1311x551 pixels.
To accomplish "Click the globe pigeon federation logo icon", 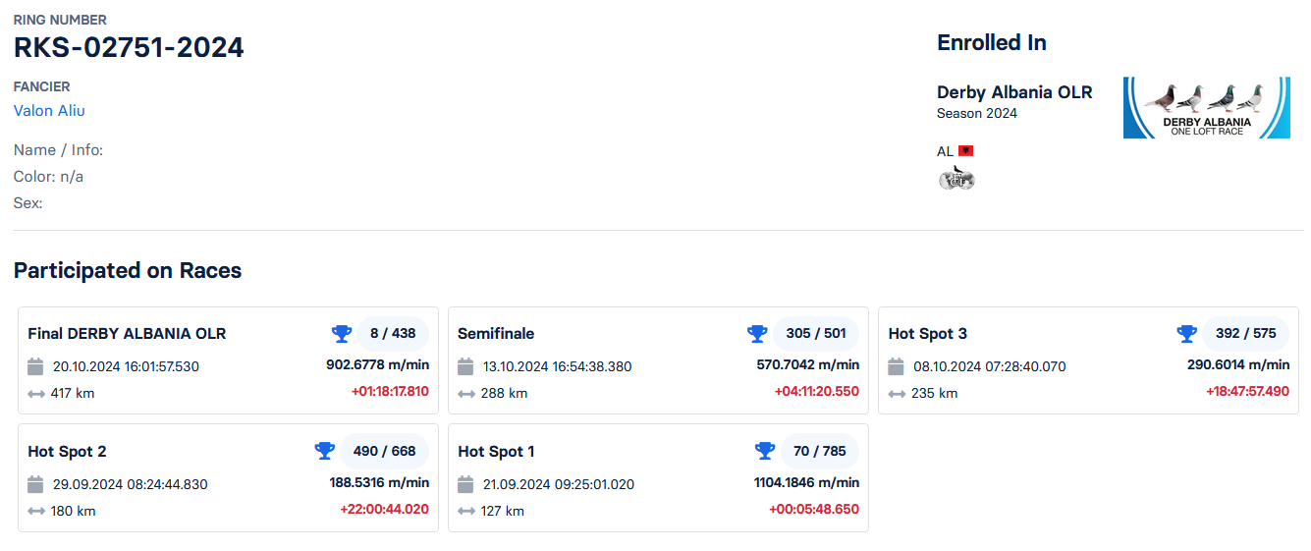I will [956, 179].
